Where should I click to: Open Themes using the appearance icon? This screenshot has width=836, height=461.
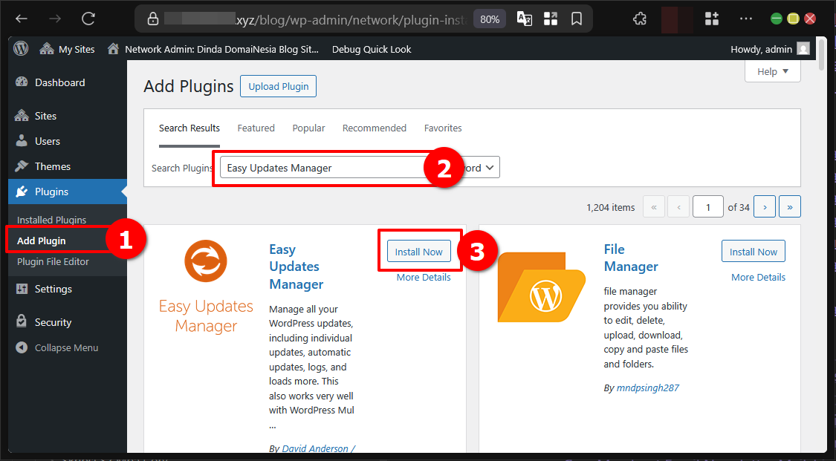pyautogui.click(x=22, y=166)
